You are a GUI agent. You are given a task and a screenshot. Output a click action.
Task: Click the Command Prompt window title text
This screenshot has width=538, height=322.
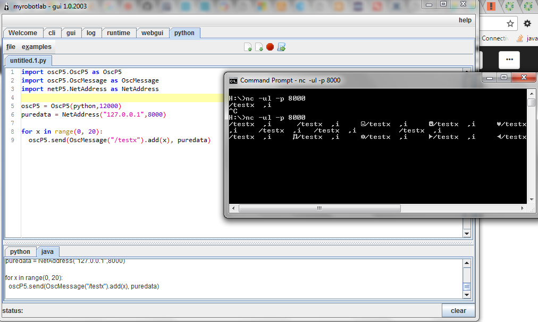pos(290,80)
